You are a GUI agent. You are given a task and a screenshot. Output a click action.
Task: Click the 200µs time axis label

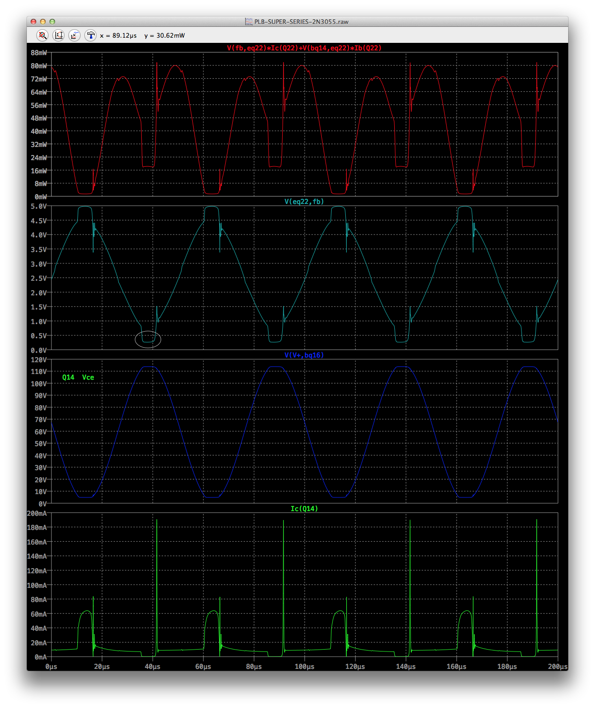pyautogui.click(x=558, y=667)
